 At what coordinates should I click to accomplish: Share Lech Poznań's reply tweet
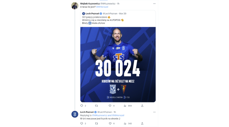click(142, 123)
